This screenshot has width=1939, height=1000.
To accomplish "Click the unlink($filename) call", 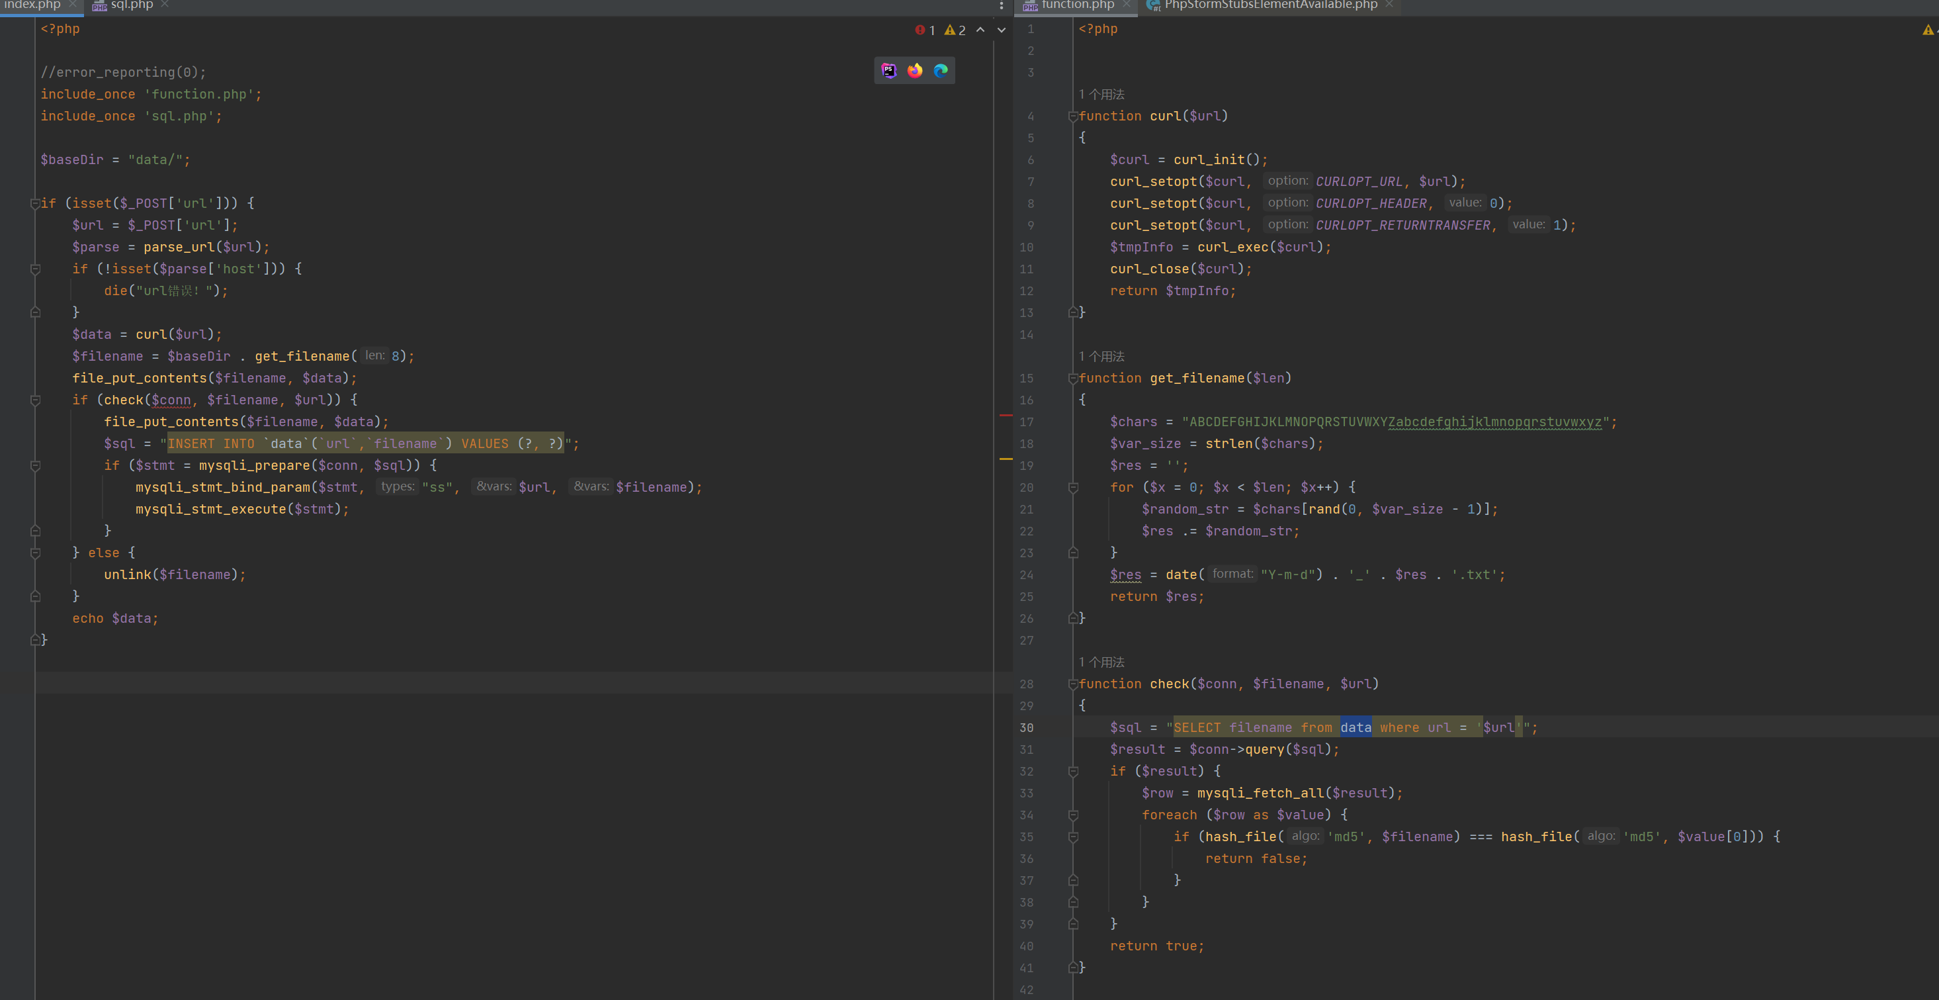I will (171, 574).
